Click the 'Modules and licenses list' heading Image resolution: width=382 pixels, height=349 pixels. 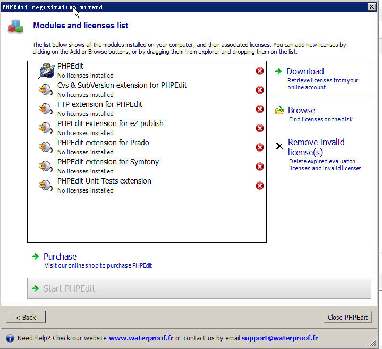[81, 26]
